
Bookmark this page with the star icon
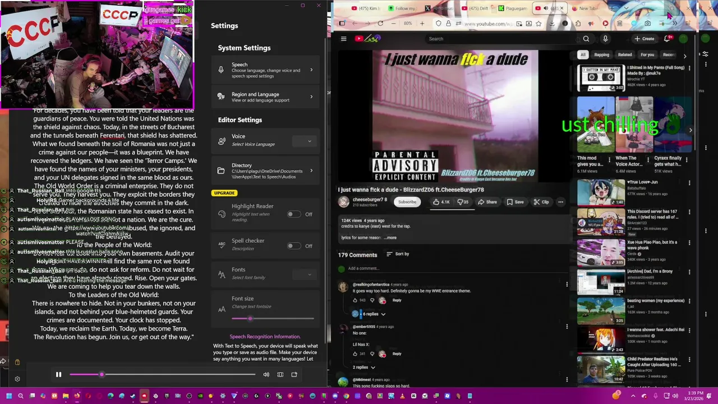point(538,24)
